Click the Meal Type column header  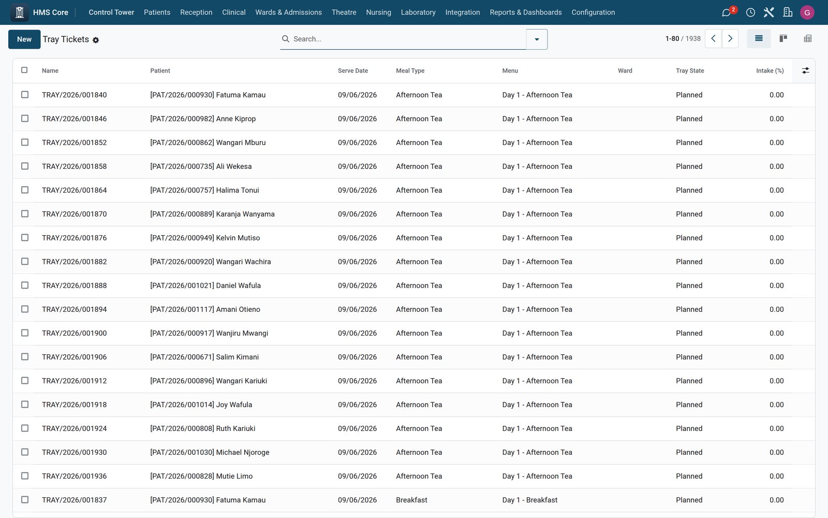(x=410, y=71)
